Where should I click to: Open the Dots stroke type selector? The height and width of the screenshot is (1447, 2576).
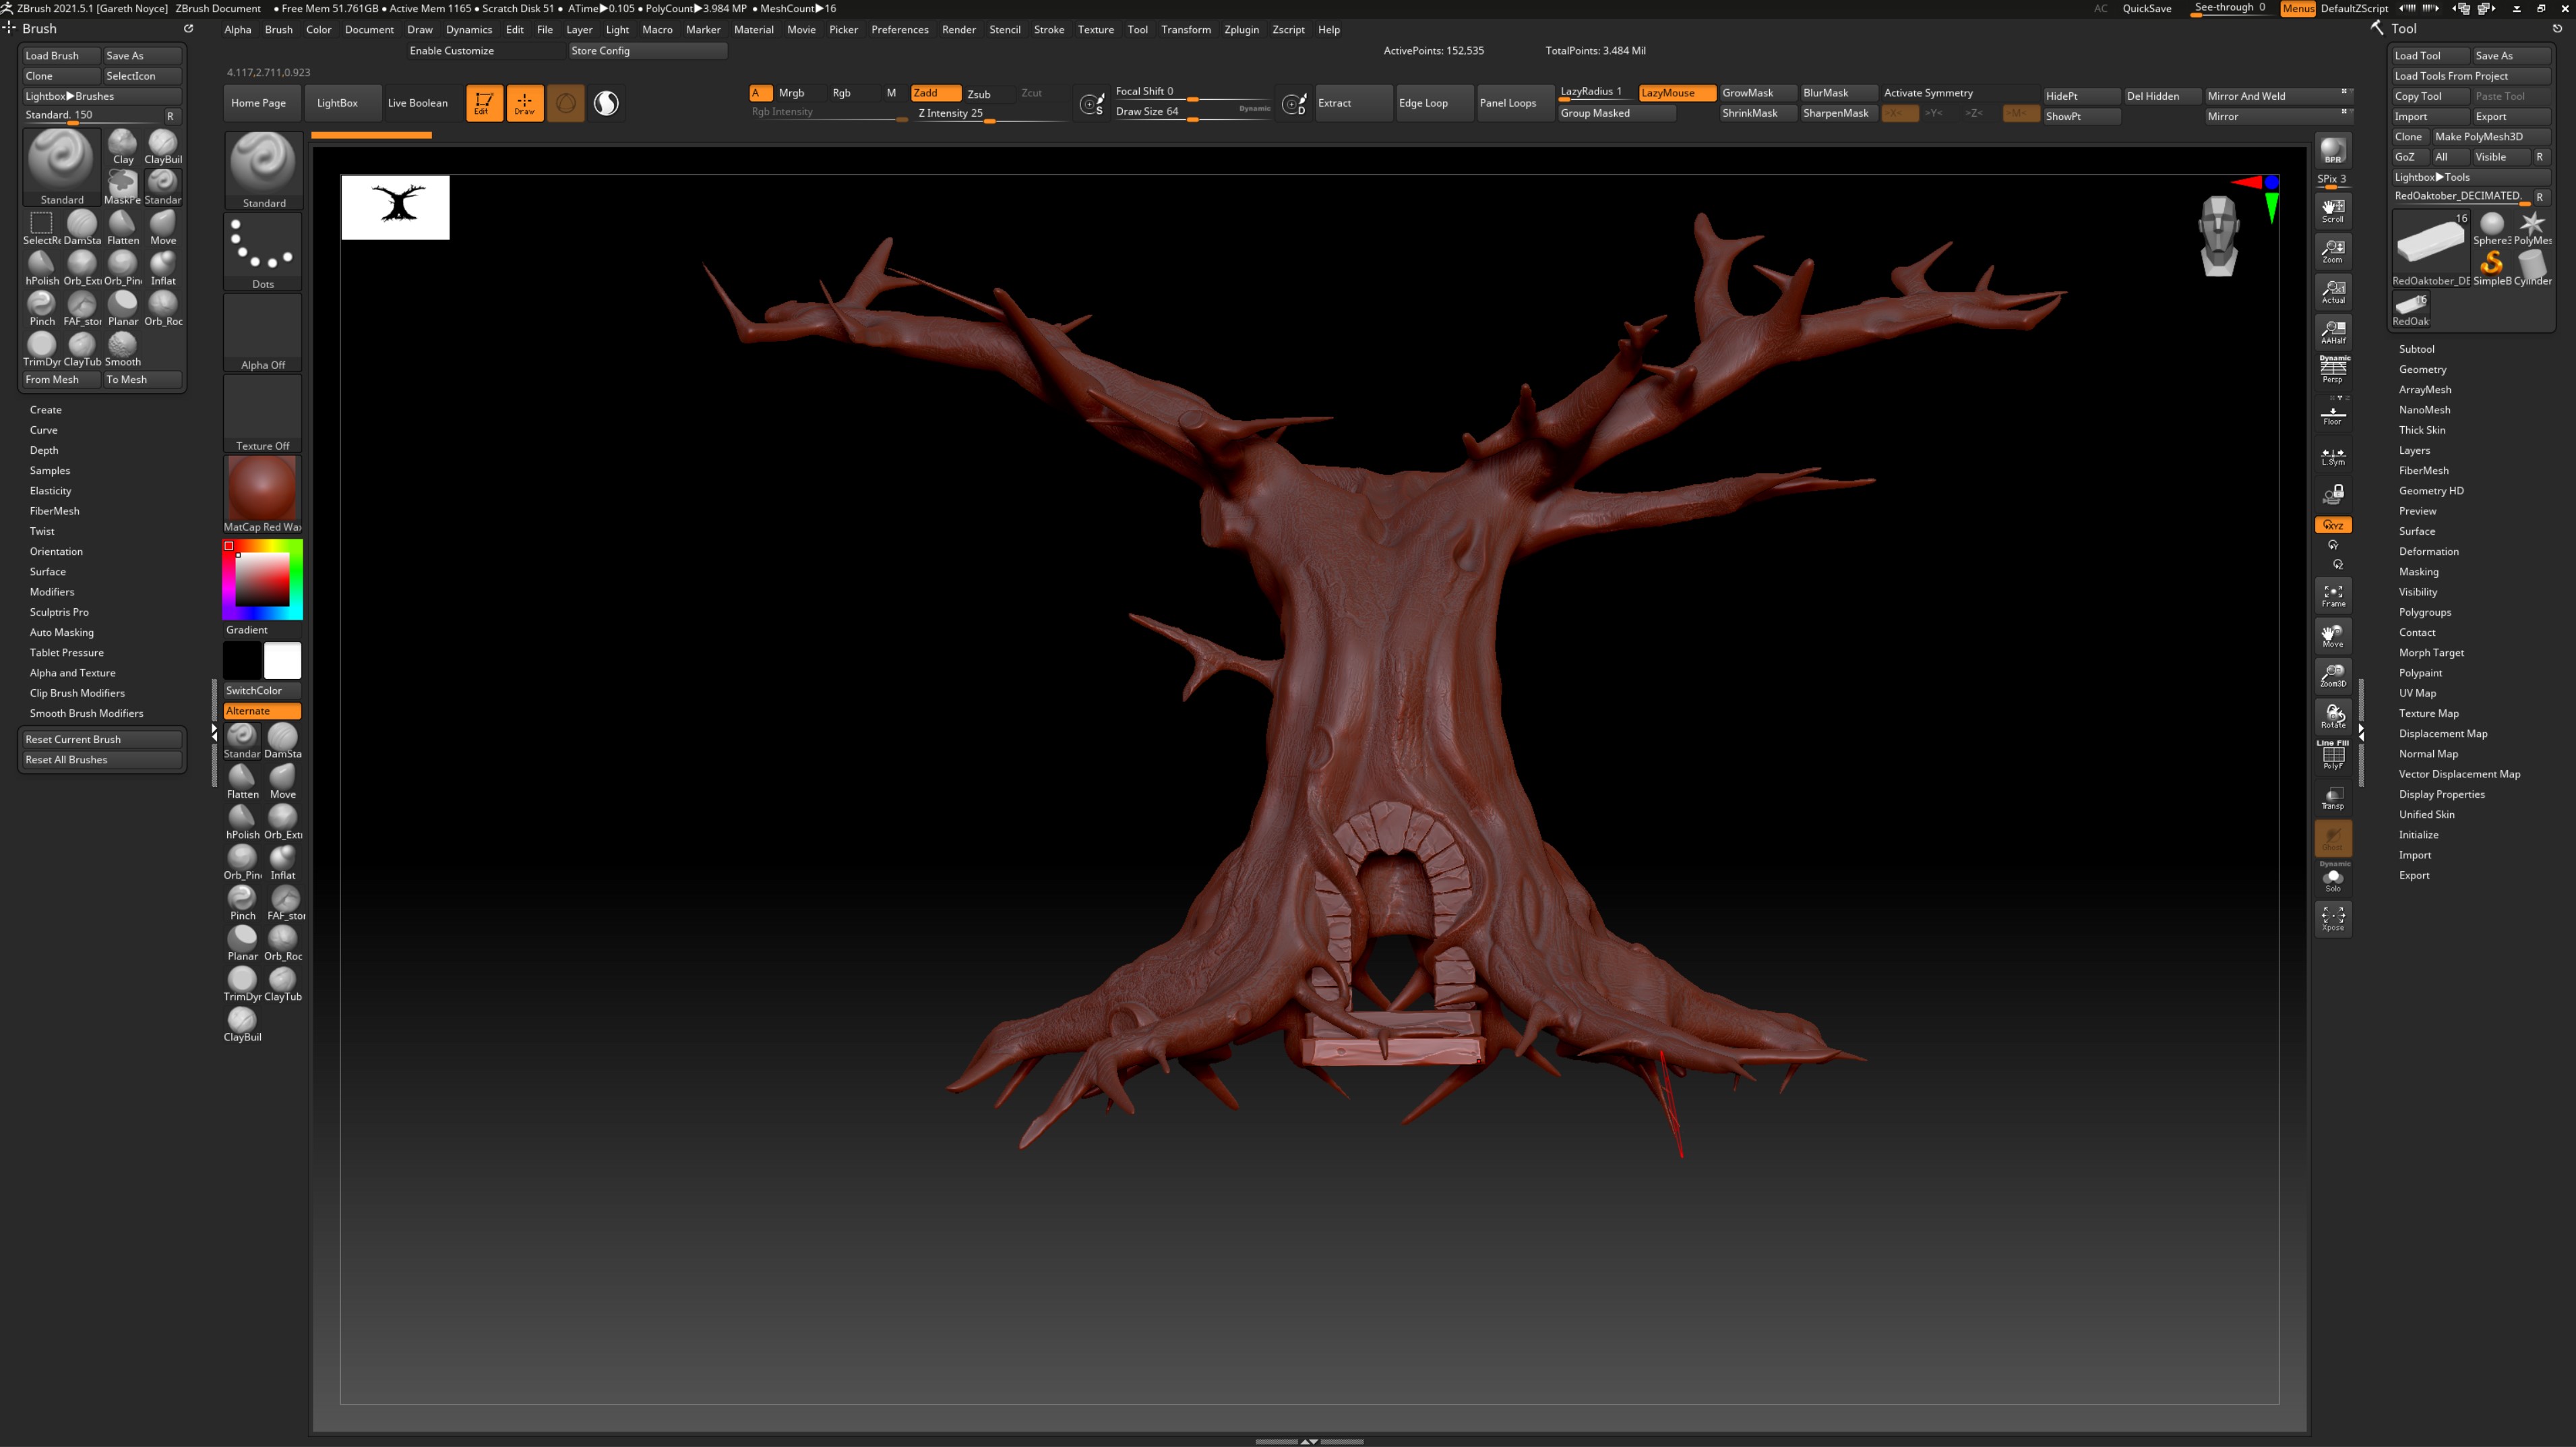click(263, 252)
